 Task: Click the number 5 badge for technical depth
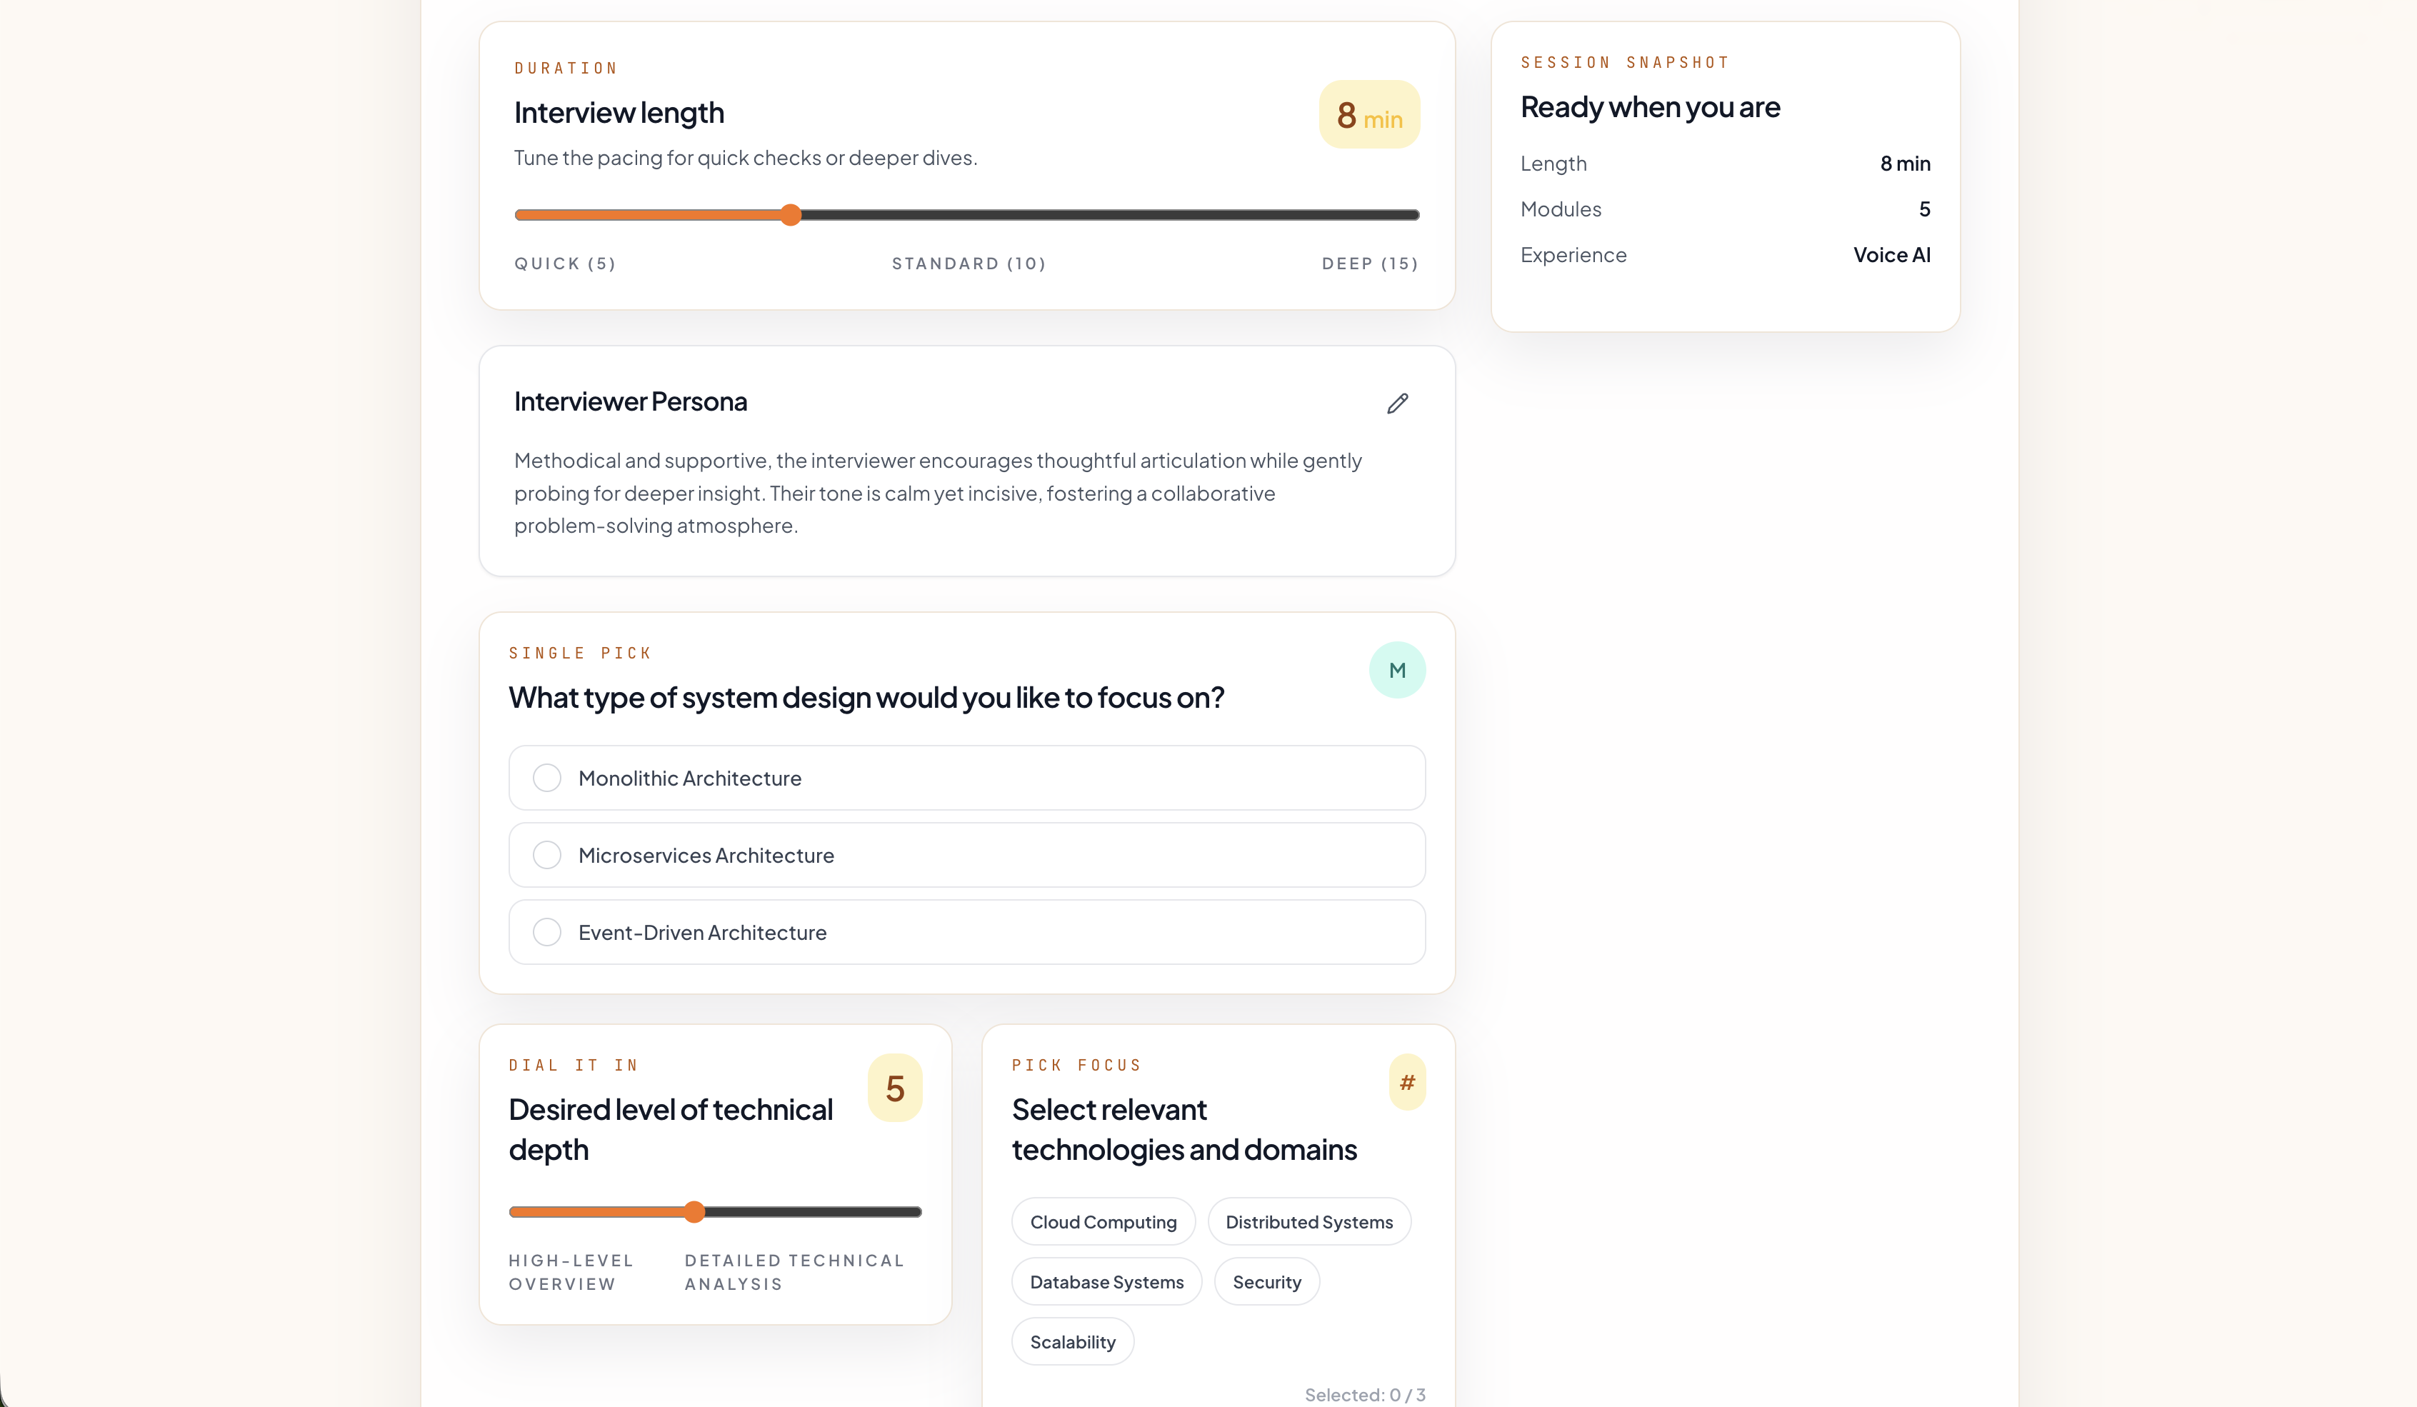click(895, 1088)
